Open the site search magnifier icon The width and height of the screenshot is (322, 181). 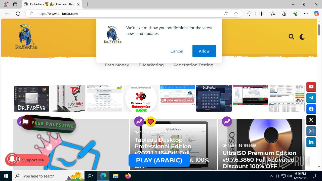tap(291, 37)
